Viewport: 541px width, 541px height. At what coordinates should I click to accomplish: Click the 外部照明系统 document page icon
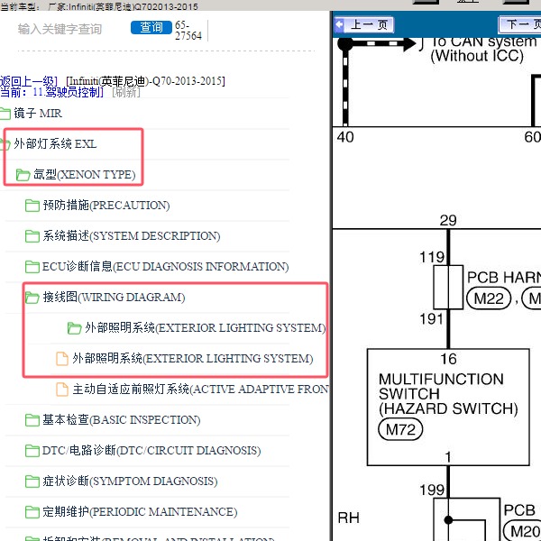click(x=62, y=359)
